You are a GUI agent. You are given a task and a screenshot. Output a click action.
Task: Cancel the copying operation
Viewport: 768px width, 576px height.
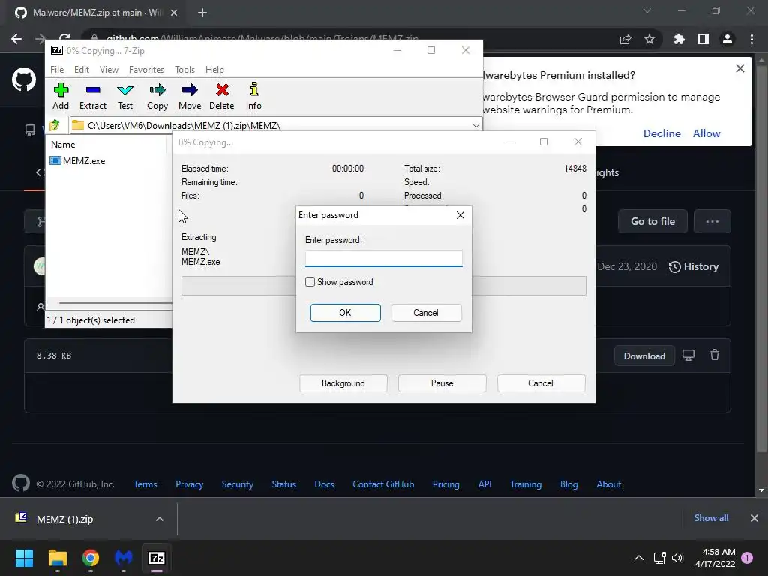click(541, 383)
